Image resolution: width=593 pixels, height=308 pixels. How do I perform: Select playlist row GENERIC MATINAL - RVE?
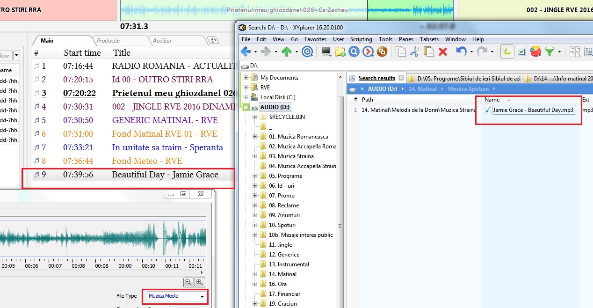133,120
